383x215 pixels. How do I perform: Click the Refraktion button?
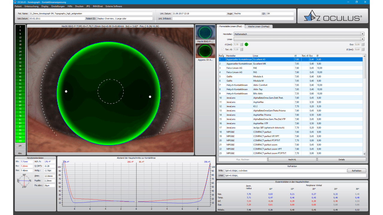(x=357, y=171)
